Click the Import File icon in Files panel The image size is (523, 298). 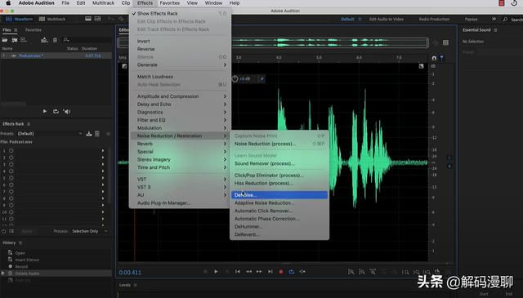pos(15,40)
